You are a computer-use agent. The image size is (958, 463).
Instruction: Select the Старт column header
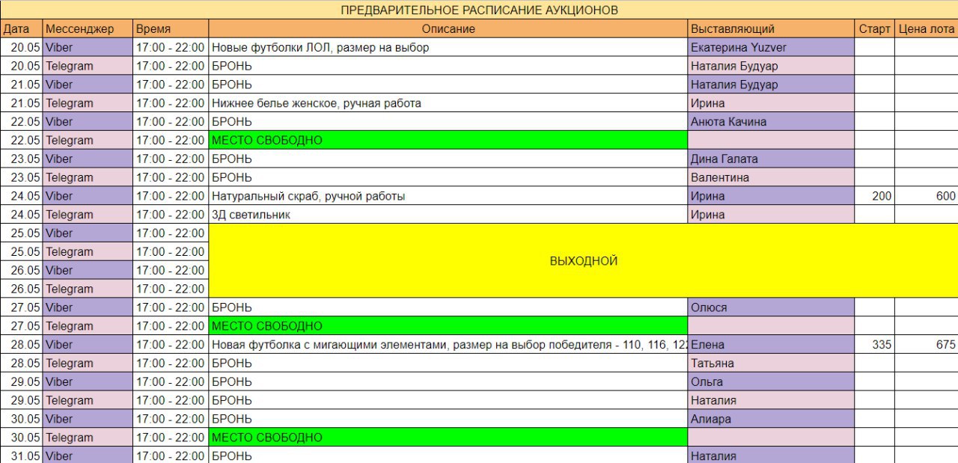tap(875, 28)
